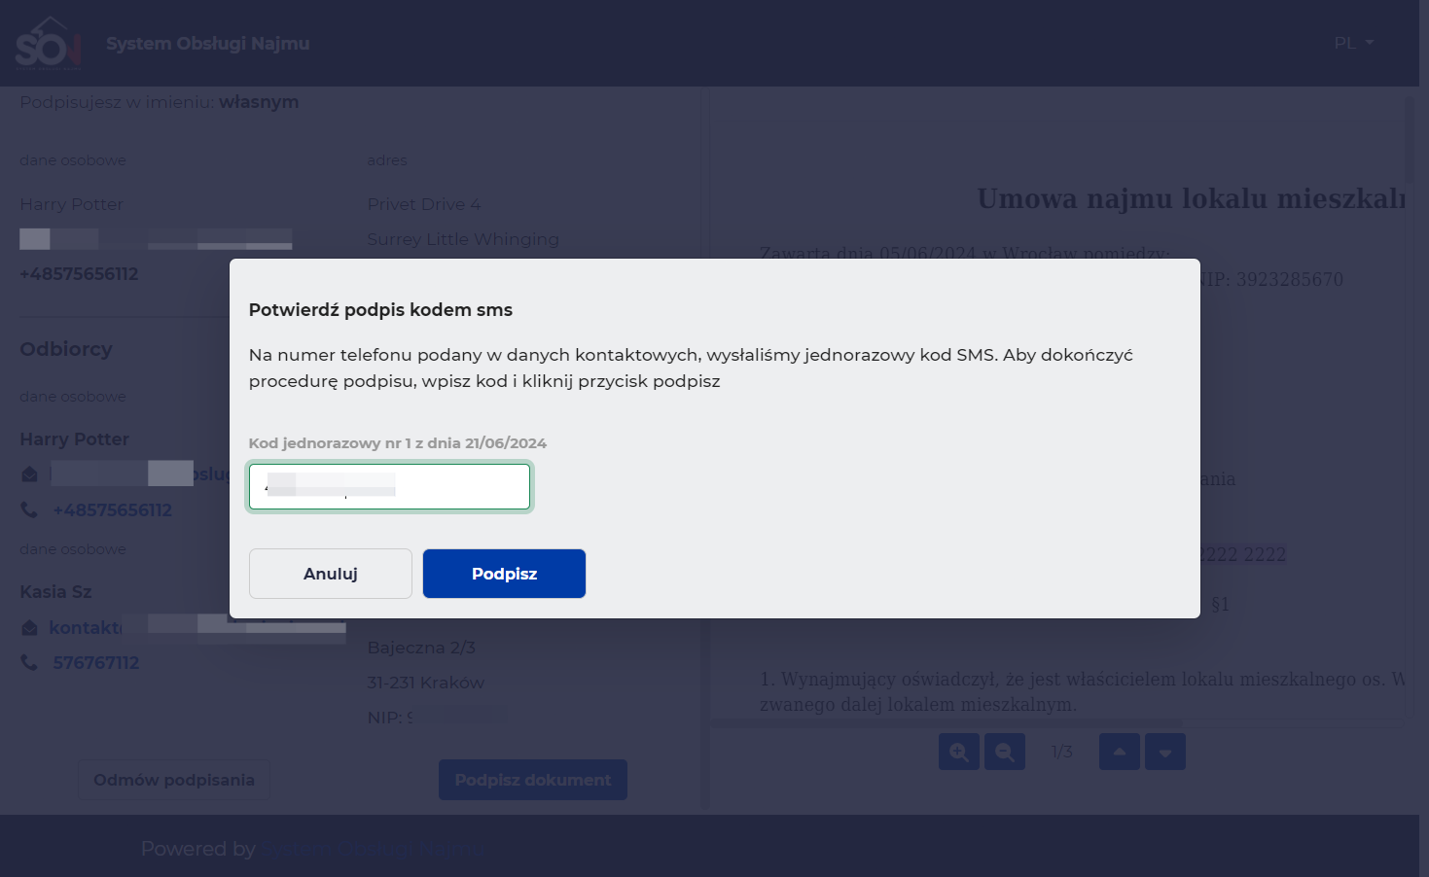Open the PL language dropdown
Viewport: 1429px width, 877px height.
[1353, 43]
